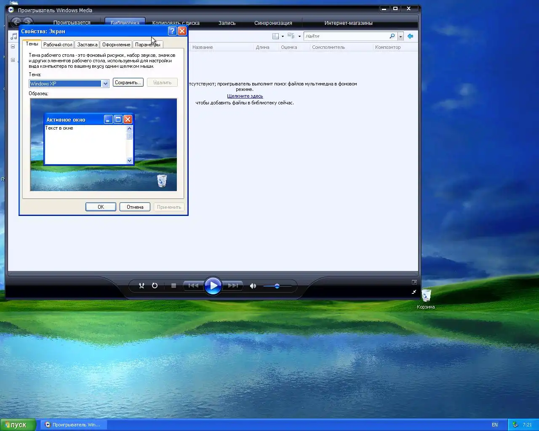
Task: Select the Рабочий стол tab
Action: coord(58,45)
